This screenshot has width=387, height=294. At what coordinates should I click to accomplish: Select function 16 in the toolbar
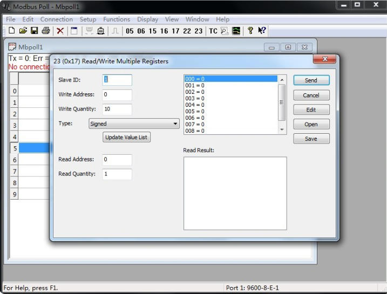pos(164,31)
